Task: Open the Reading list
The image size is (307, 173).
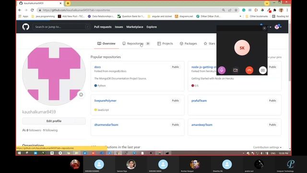Action: [280, 16]
